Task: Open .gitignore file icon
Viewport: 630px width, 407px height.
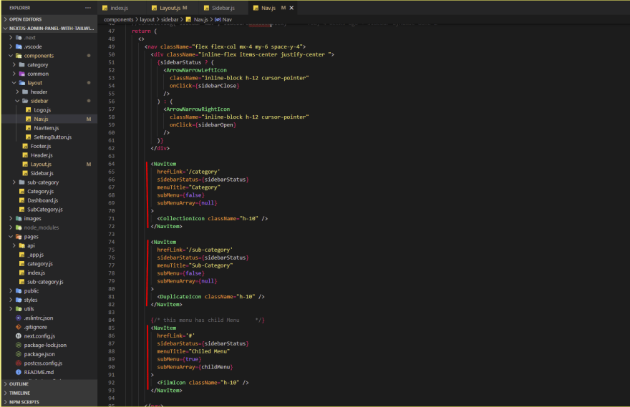Action: 19,327
